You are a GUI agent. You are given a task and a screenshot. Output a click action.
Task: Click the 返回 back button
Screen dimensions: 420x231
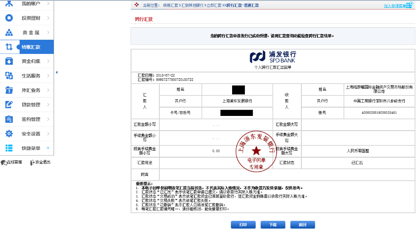point(303,225)
